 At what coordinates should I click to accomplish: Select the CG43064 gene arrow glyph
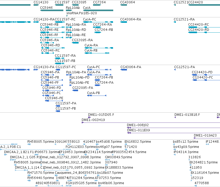124,5
